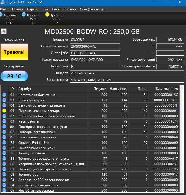Click the yellow status icon for Переназначенные сектора
This screenshot has width=186, height=195.
[x=4, y=111]
